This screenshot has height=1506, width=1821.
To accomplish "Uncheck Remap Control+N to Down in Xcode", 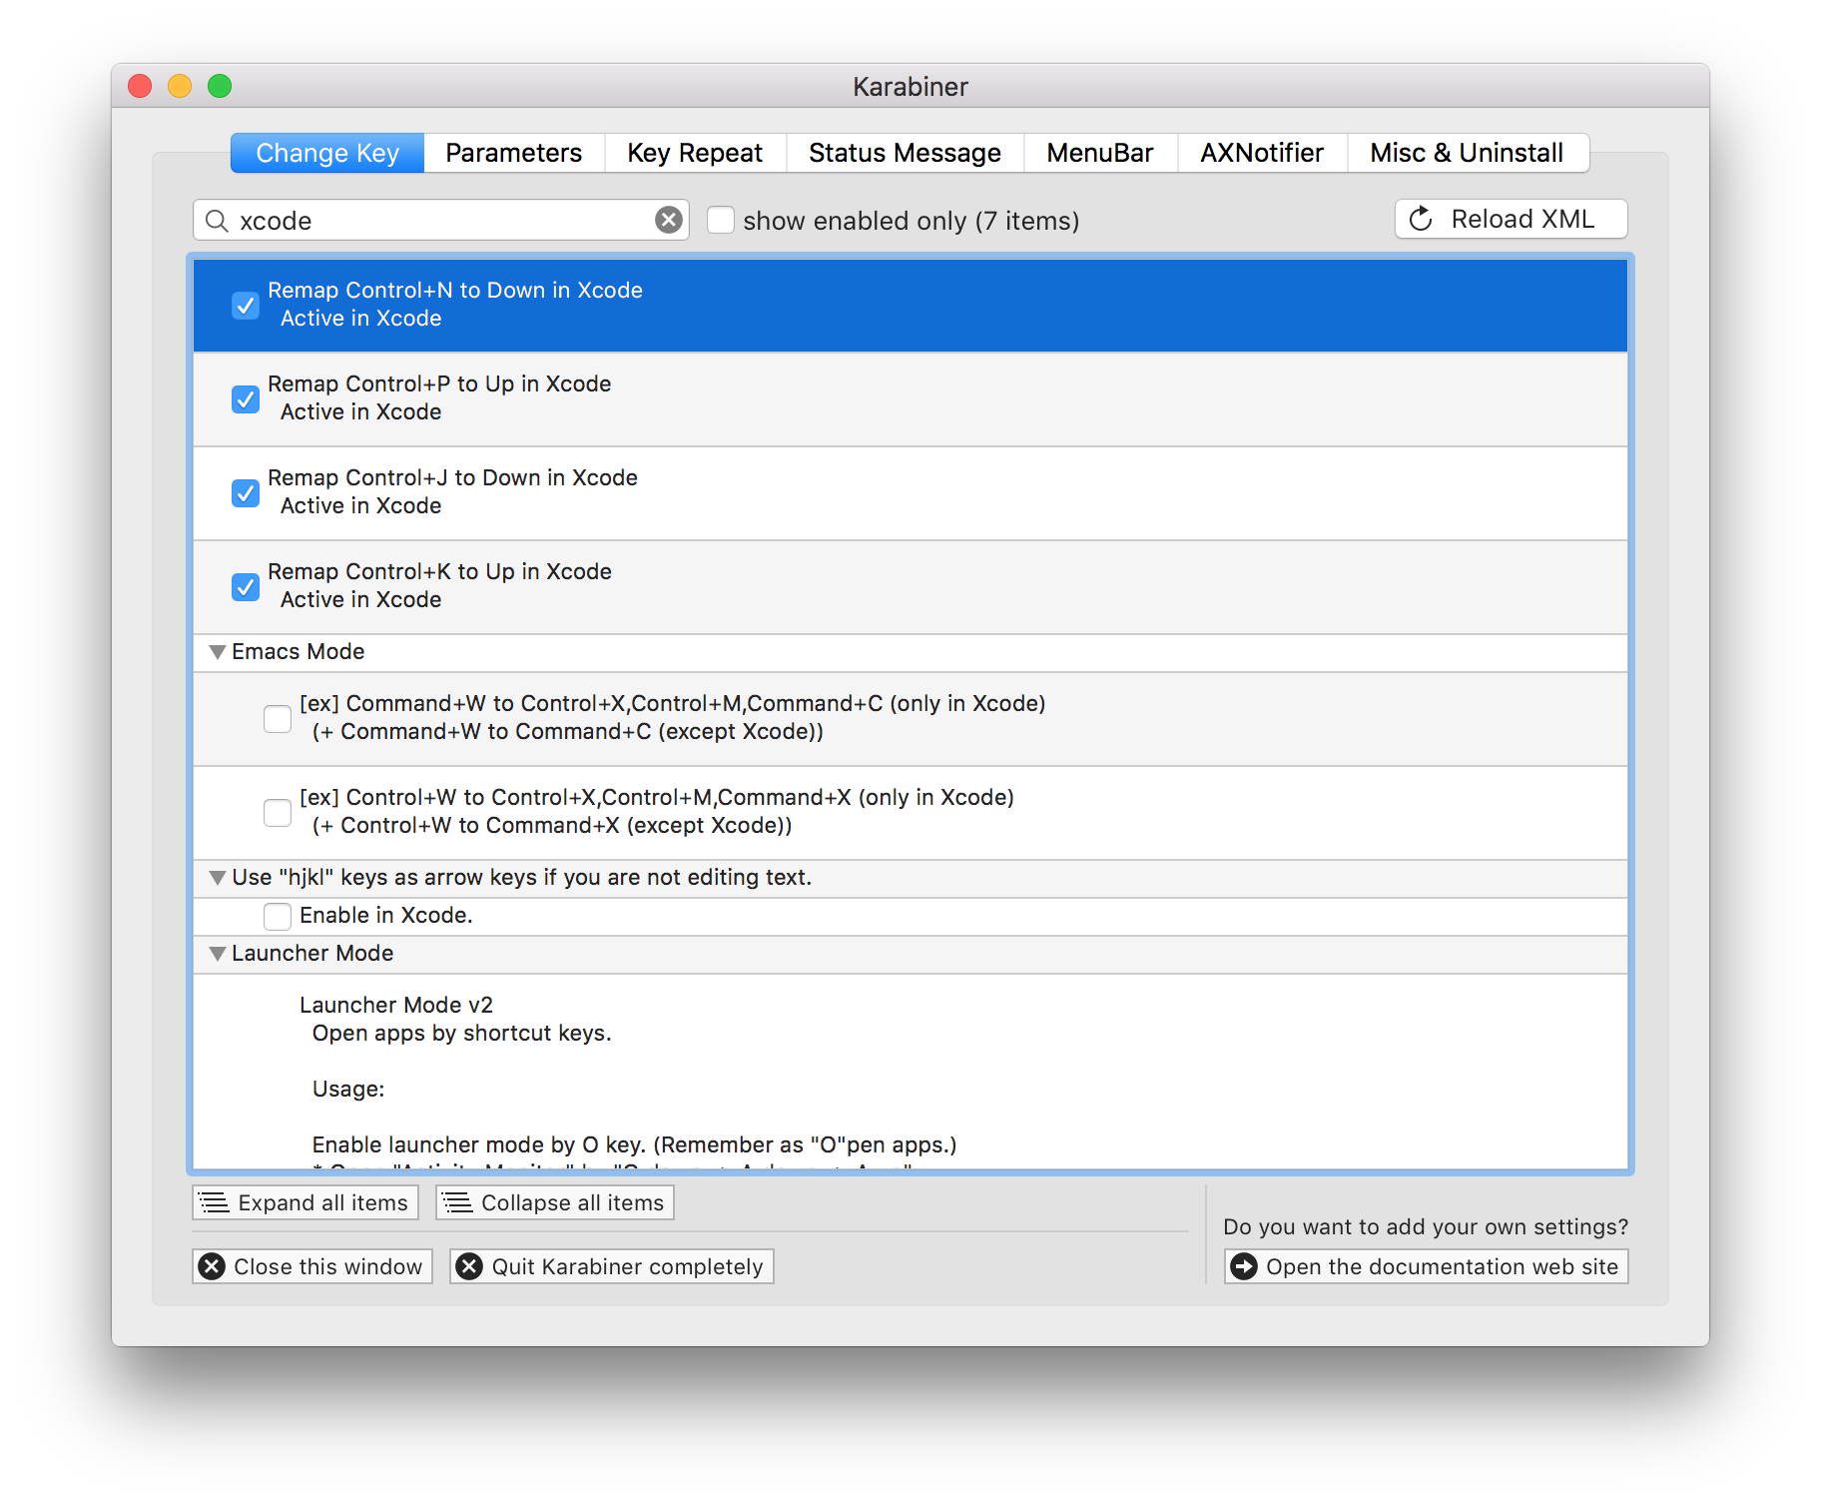I will (246, 306).
